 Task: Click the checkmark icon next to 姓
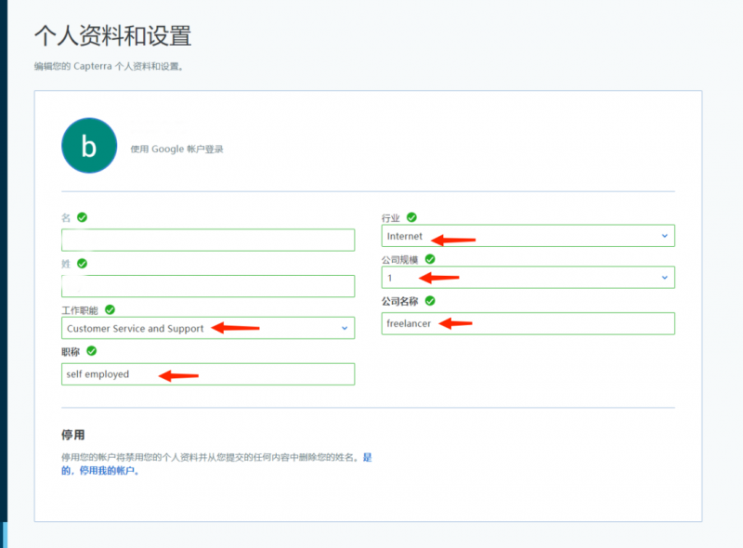(80, 263)
